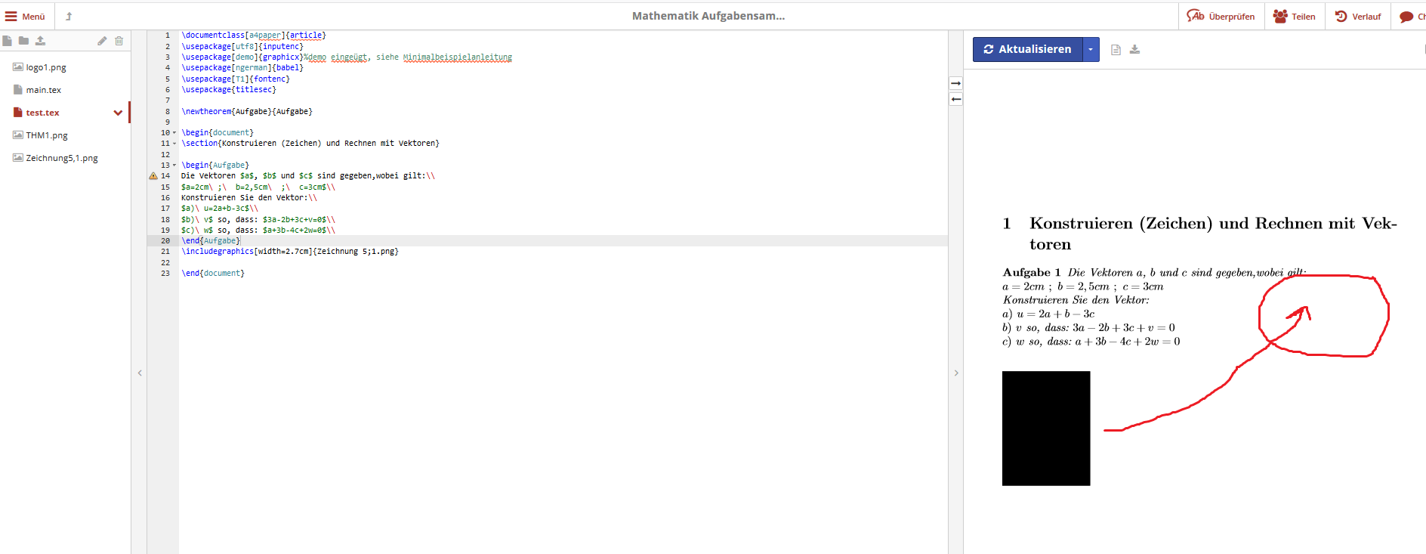1426x554 pixels.
Task: Click the go-to-PDF-location right arrow button
Action: click(956, 83)
